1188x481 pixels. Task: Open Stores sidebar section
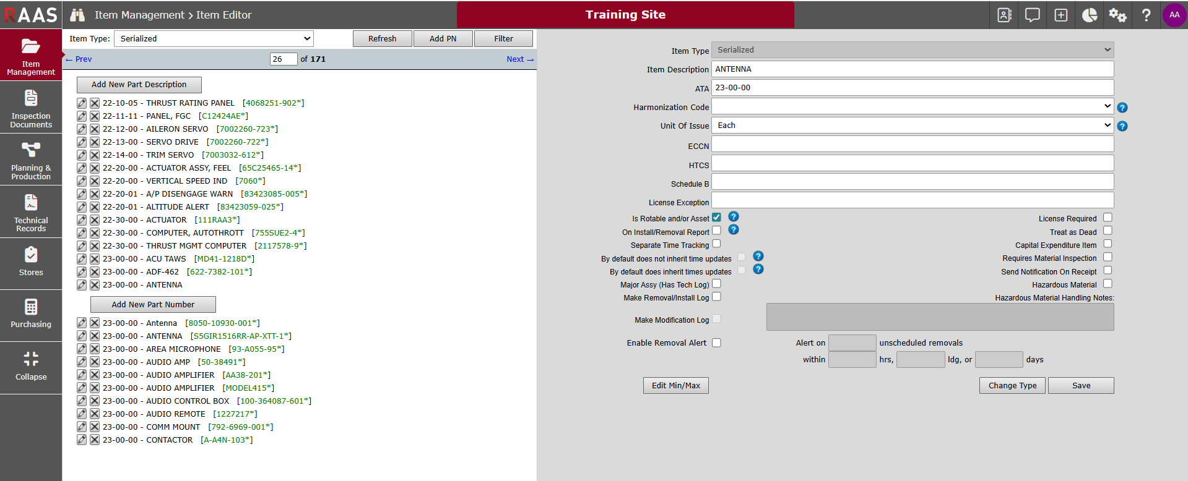point(31,263)
